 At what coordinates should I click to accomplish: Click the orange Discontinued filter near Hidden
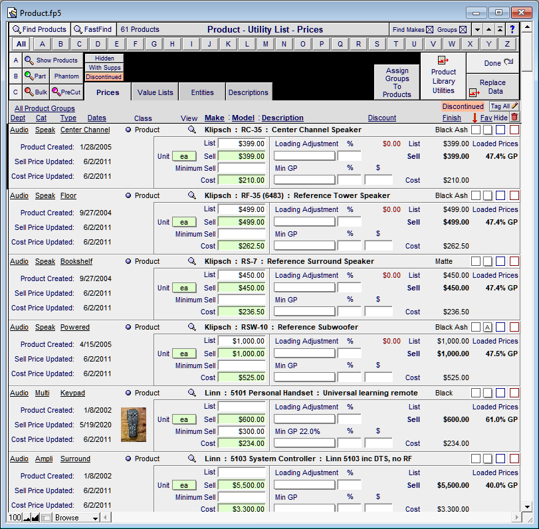click(104, 76)
